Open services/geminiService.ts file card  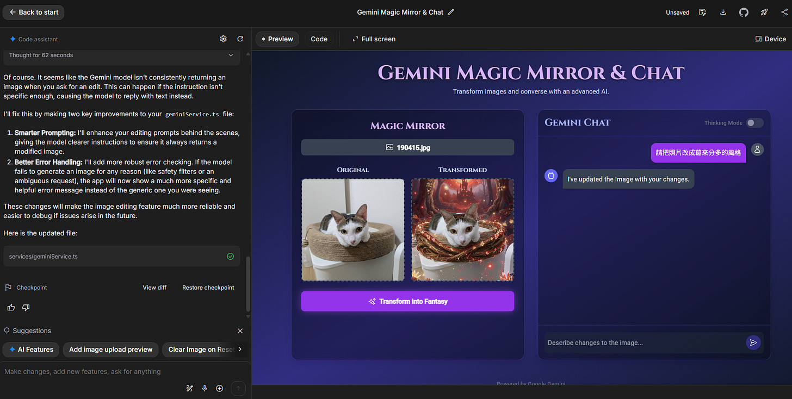pyautogui.click(x=121, y=256)
